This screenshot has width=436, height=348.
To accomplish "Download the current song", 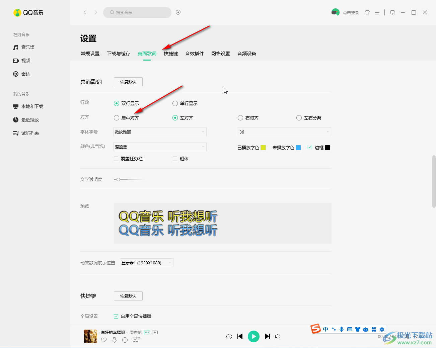I will coord(115,340).
